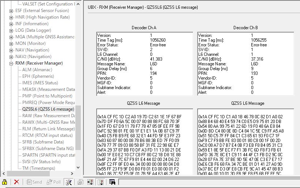The width and height of the screenshot is (300, 188).
Task: Expand the ESF (External Sensor Fusion) node
Action: click(x=11, y=11)
